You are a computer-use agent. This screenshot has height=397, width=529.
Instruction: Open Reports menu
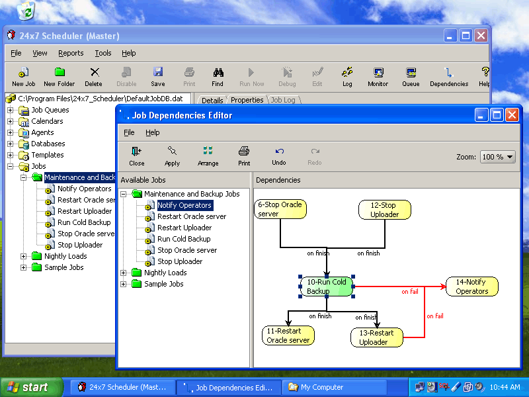click(71, 53)
